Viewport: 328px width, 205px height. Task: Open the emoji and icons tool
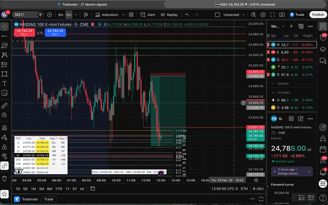(x=5, y=93)
